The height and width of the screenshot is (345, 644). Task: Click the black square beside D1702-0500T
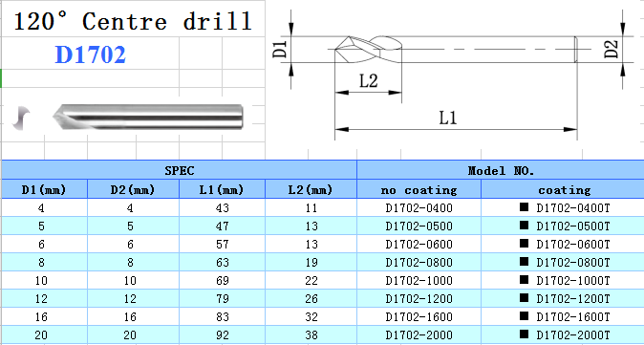524,225
